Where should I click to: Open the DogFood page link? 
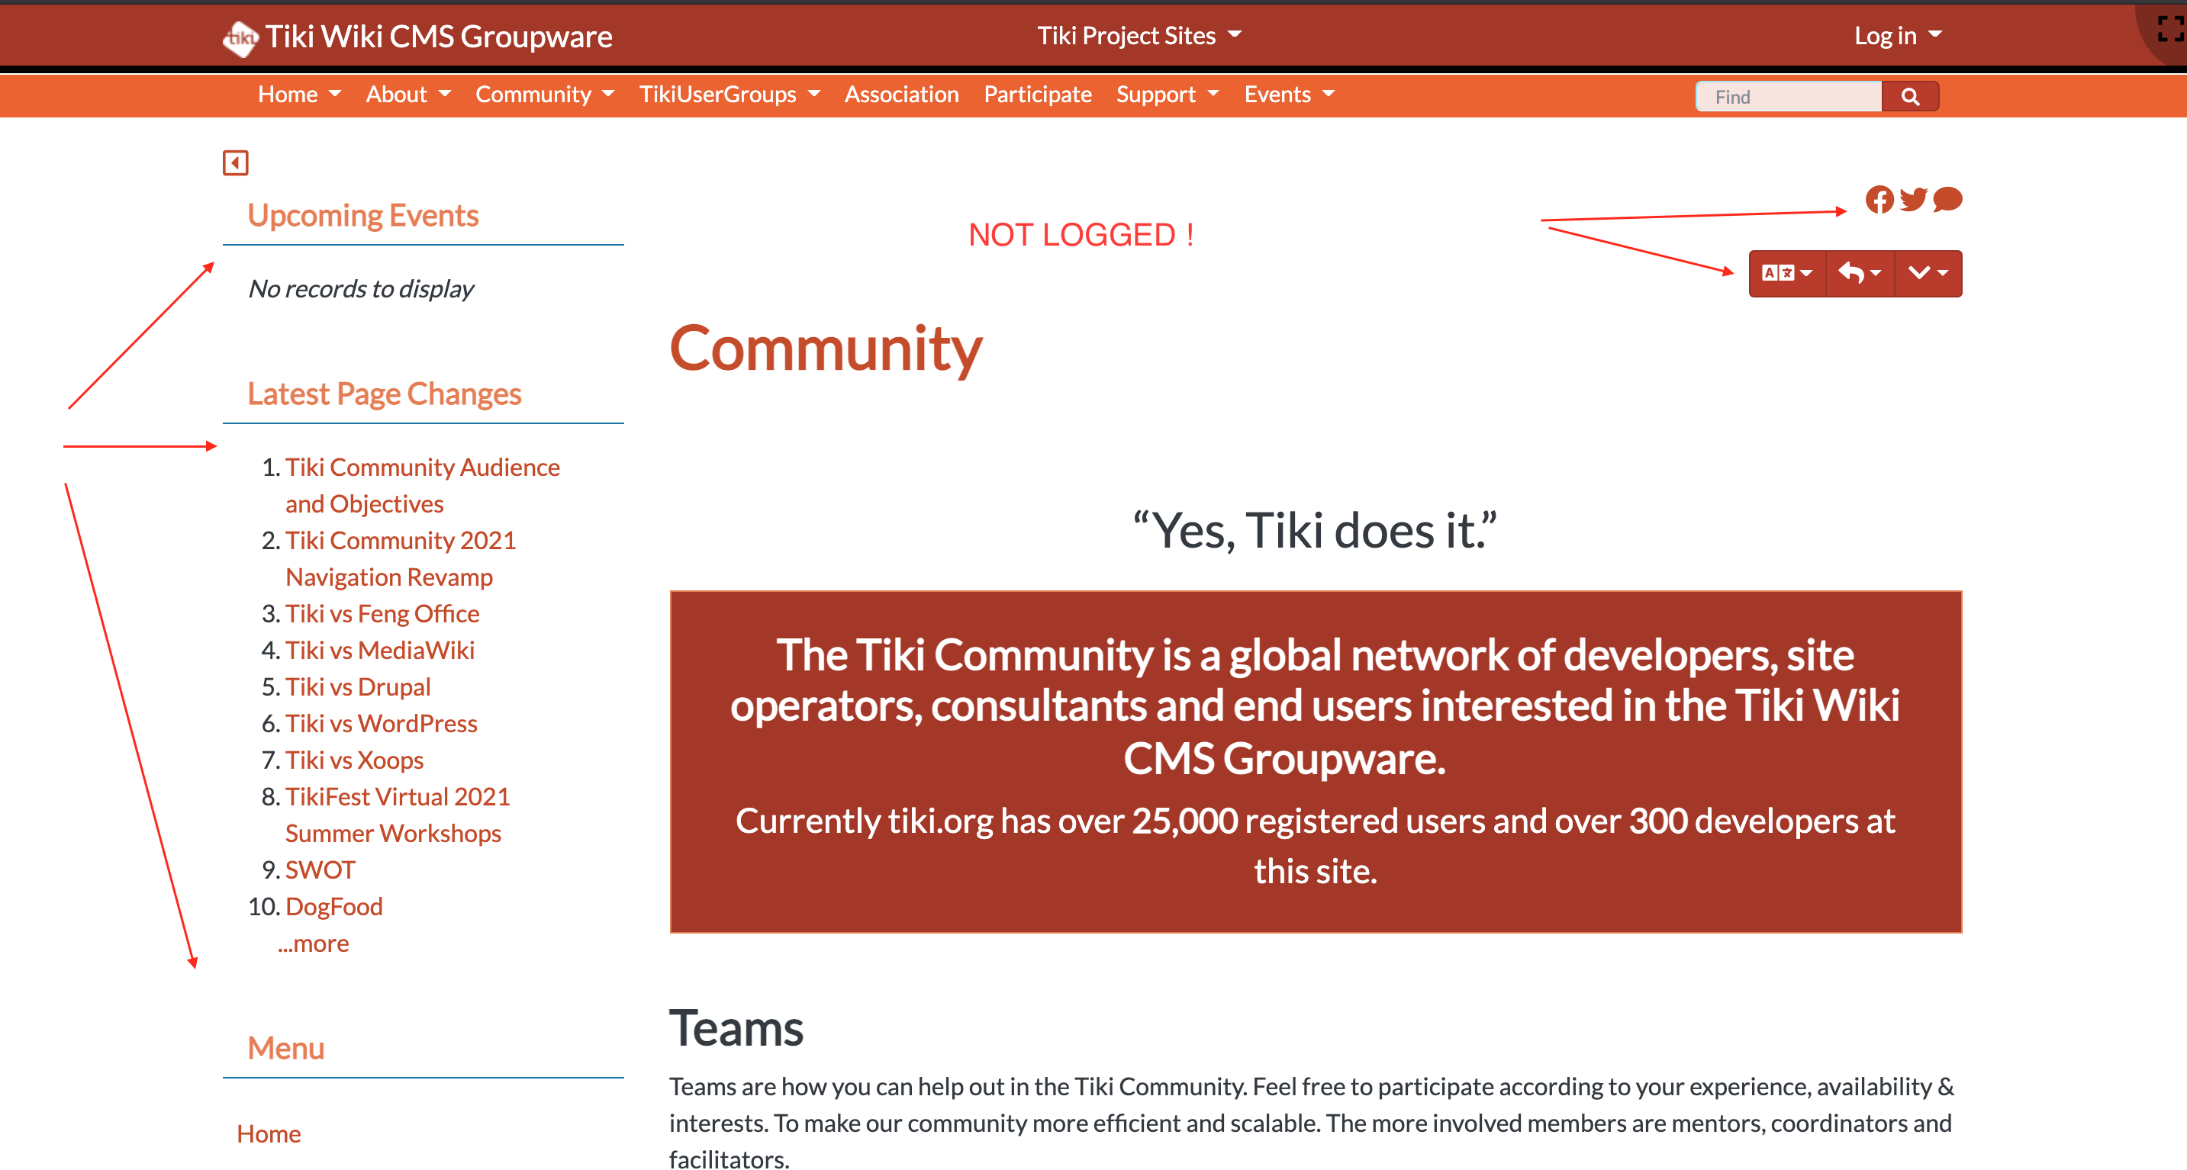333,906
